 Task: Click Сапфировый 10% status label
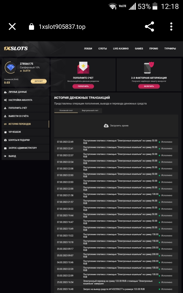pos(30,68)
